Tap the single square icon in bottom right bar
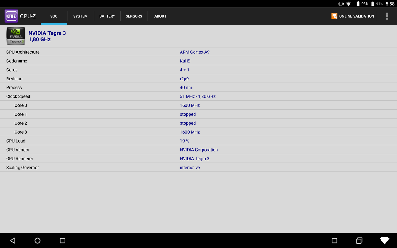 (334, 241)
